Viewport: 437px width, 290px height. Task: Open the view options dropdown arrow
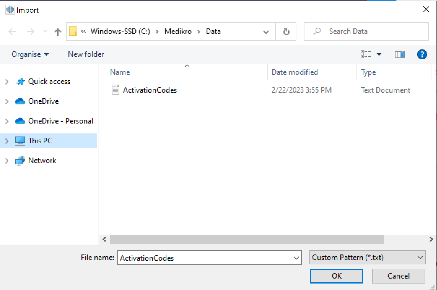[x=379, y=54]
